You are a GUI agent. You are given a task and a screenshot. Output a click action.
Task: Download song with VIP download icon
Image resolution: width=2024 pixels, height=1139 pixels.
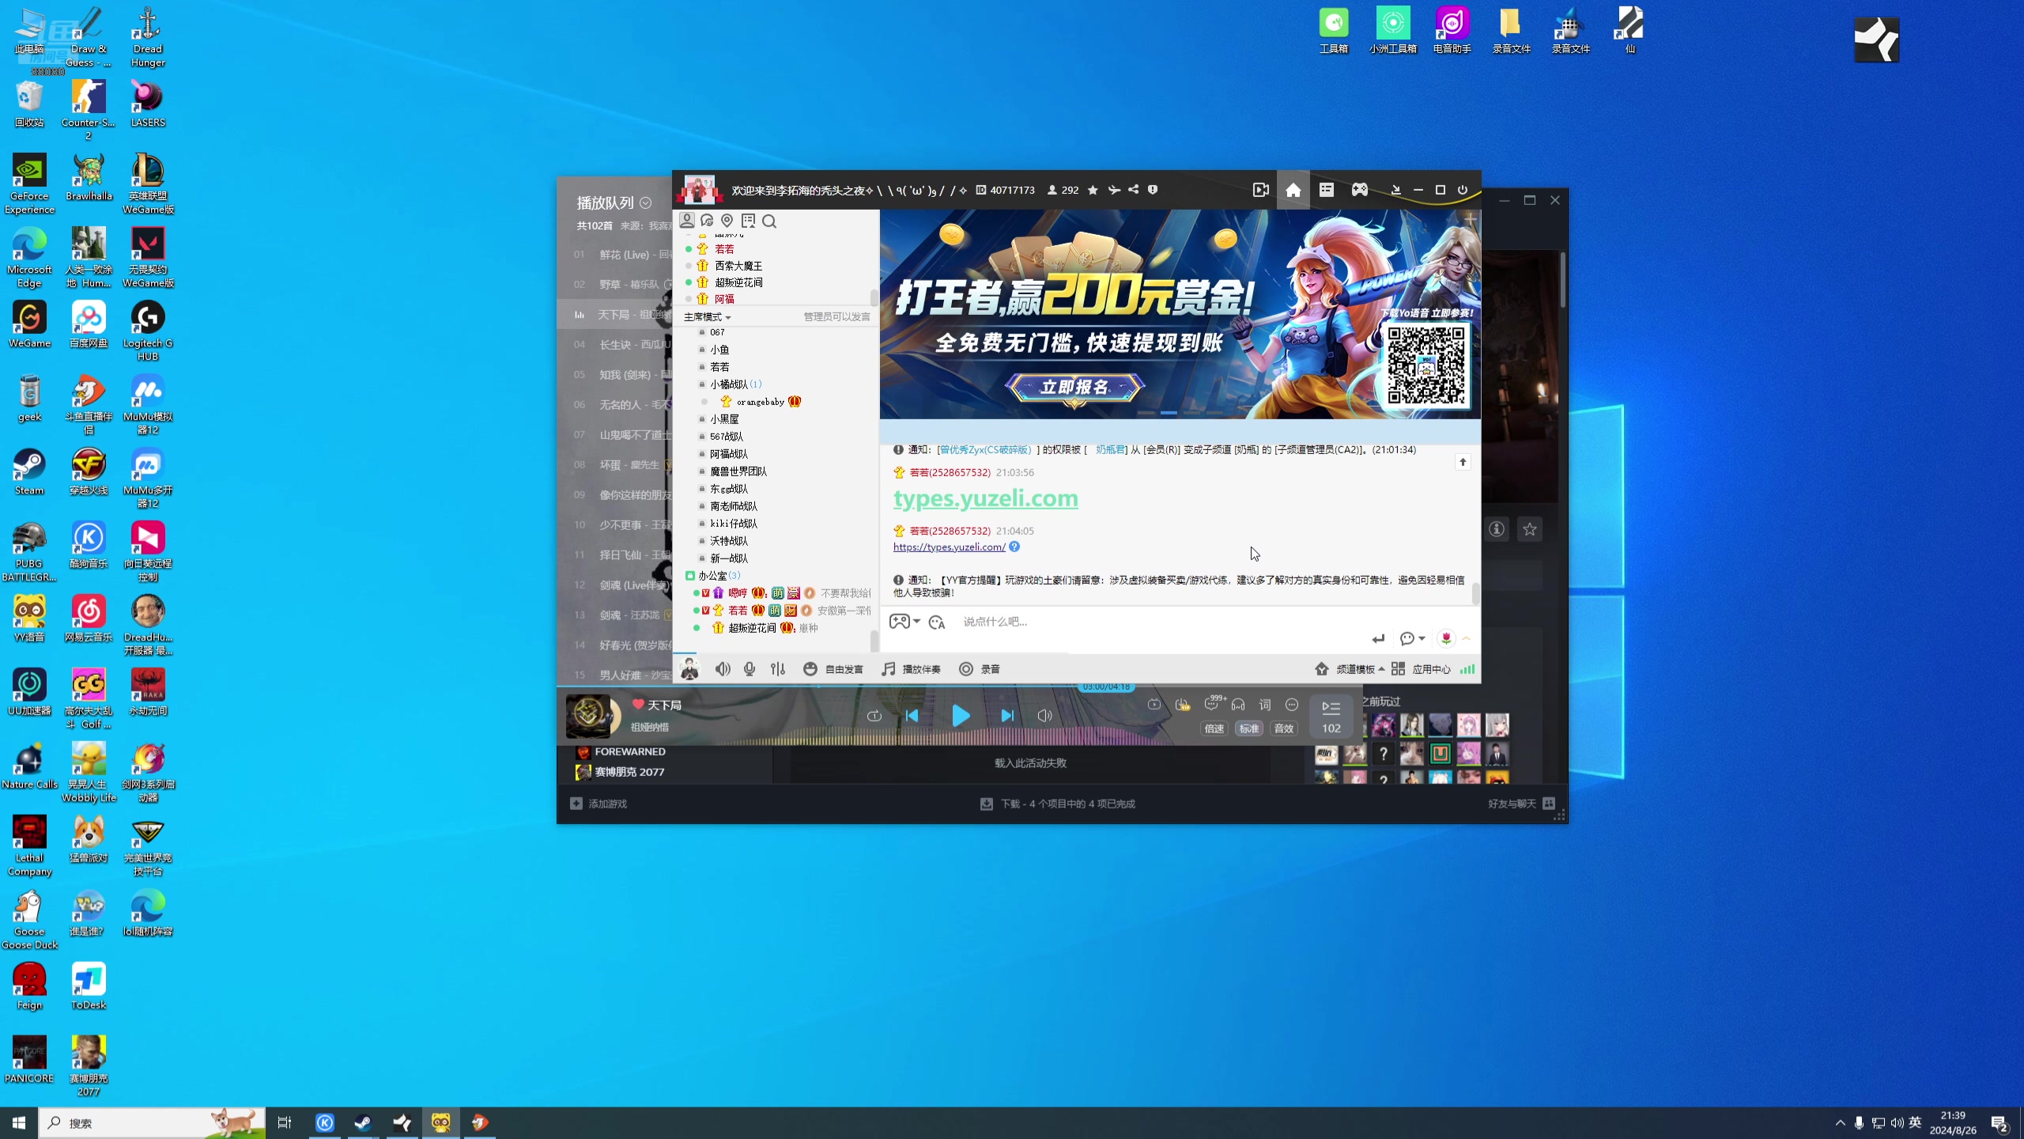coord(1183,705)
